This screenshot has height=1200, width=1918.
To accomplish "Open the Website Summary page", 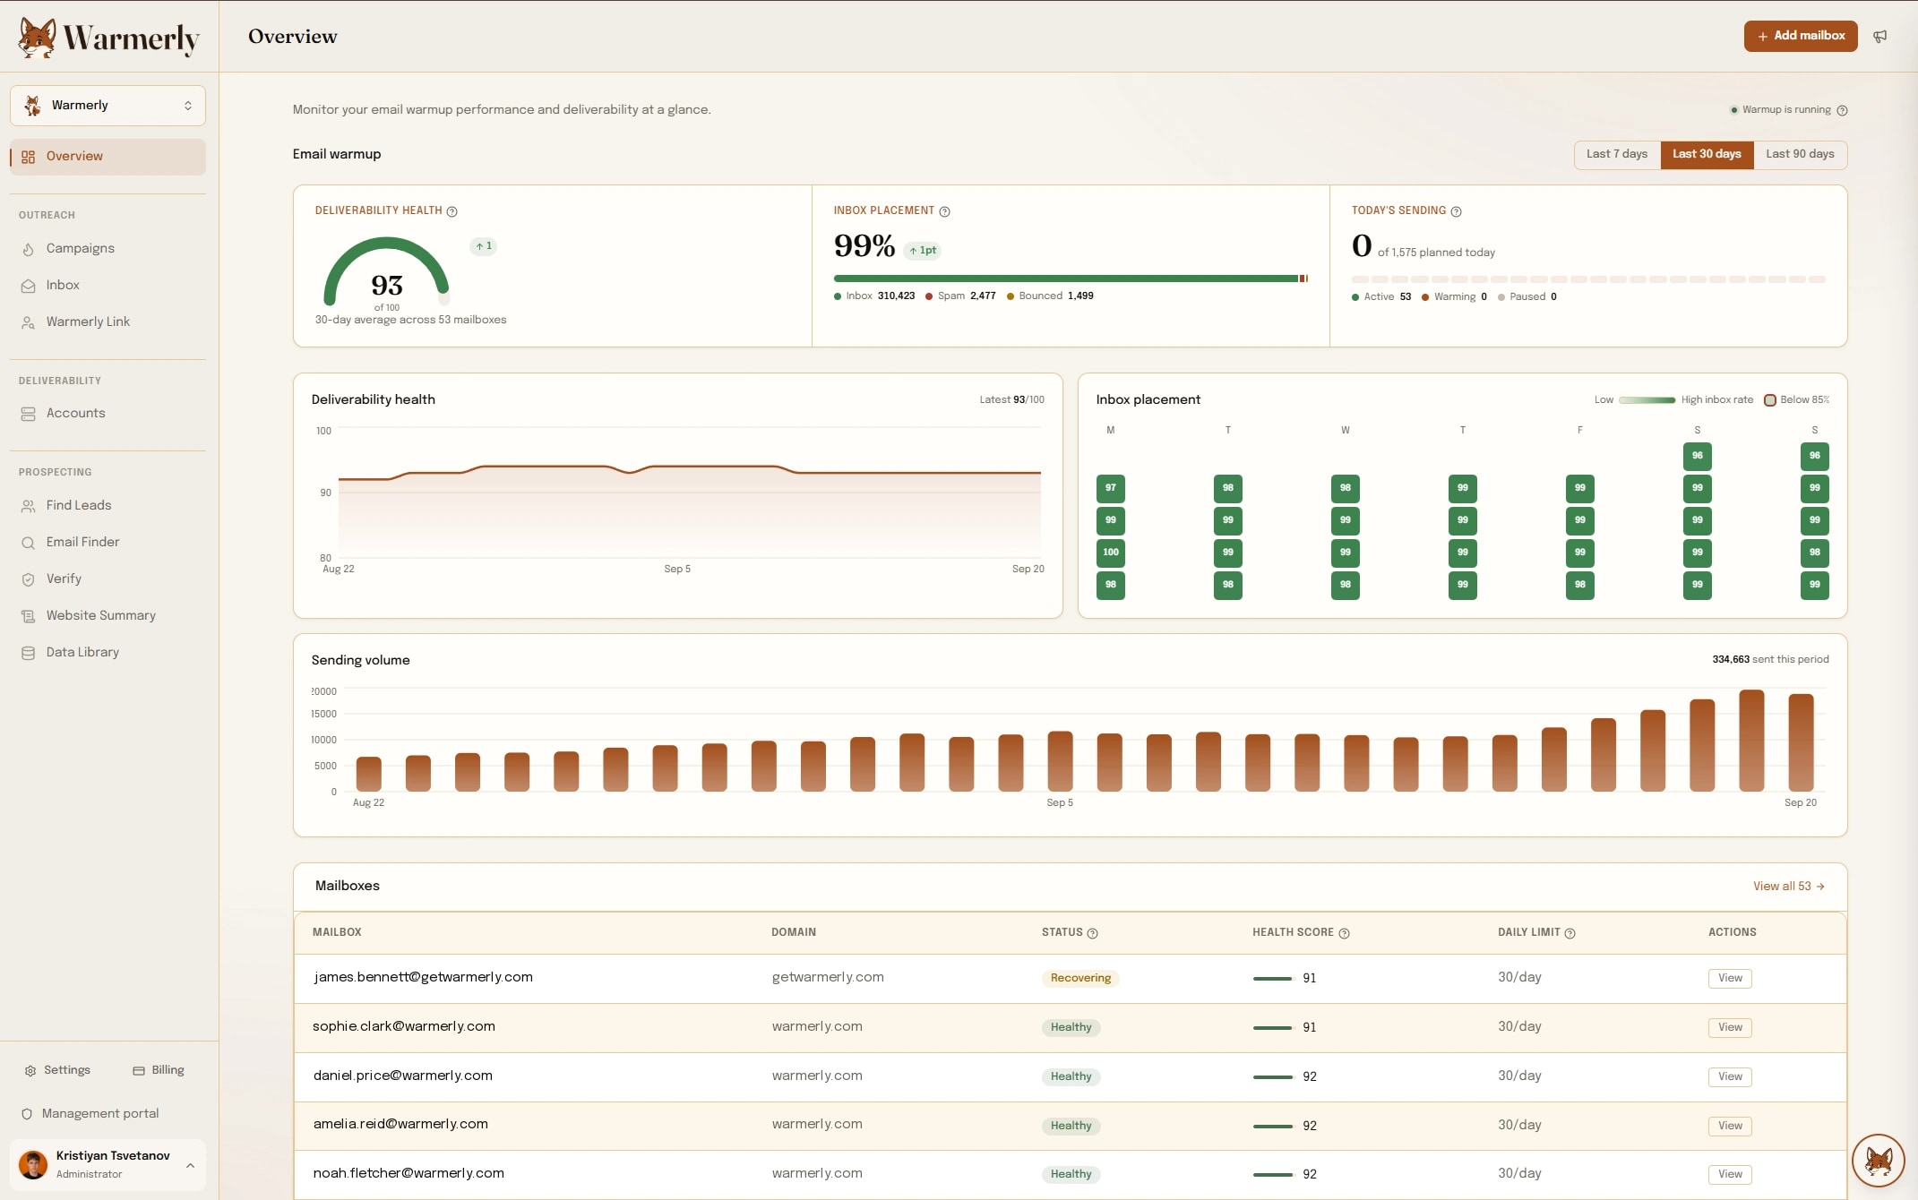I will pos(108,615).
